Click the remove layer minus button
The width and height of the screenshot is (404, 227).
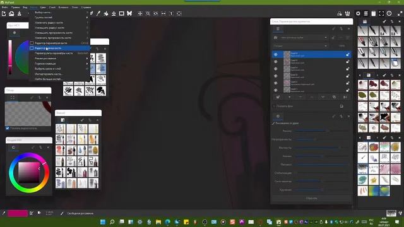click(300, 97)
